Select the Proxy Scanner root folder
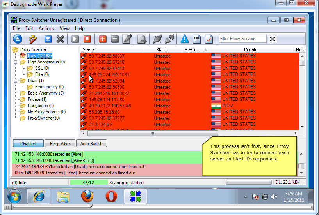This screenshot has width=319, height=215. pyautogui.click(x=34, y=49)
